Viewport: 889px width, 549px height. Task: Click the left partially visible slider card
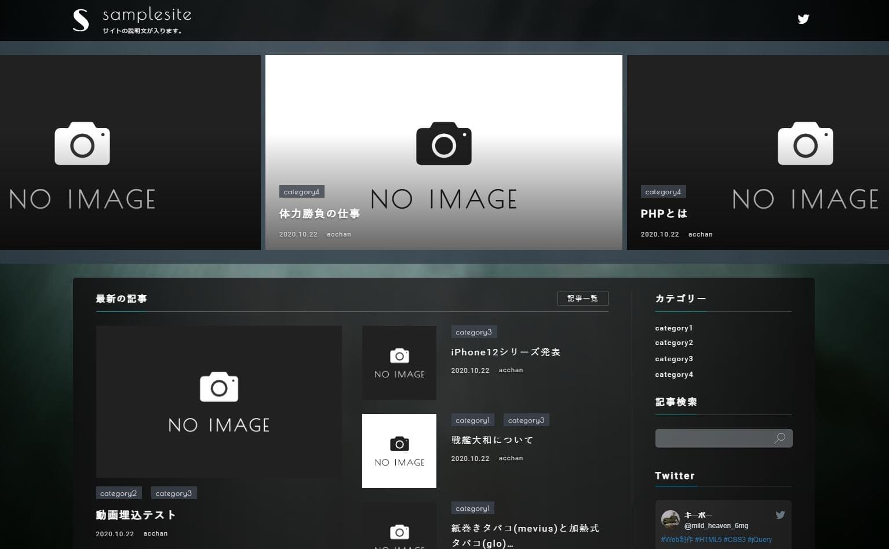click(x=130, y=152)
